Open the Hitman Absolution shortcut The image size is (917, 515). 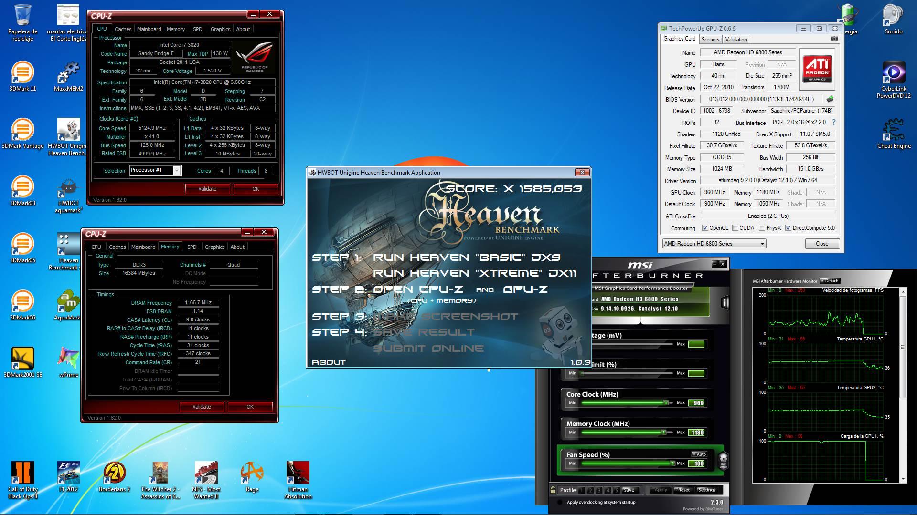[298, 480]
